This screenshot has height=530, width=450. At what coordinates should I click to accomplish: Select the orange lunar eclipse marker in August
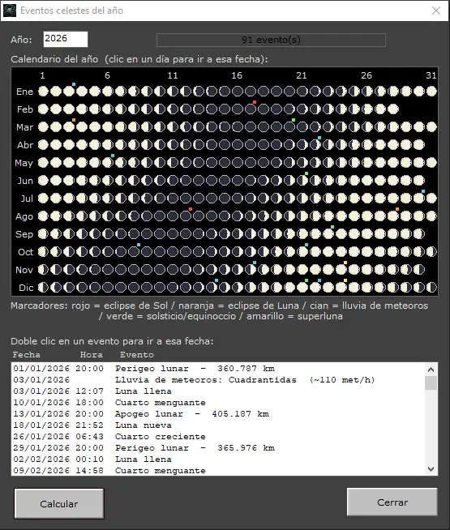[397, 209]
